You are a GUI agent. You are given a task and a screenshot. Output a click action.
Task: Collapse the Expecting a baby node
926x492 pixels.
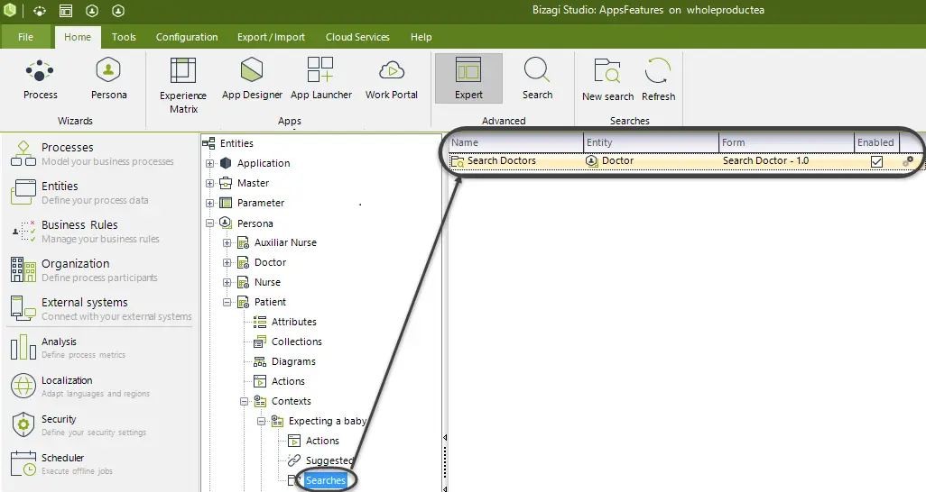(x=261, y=421)
